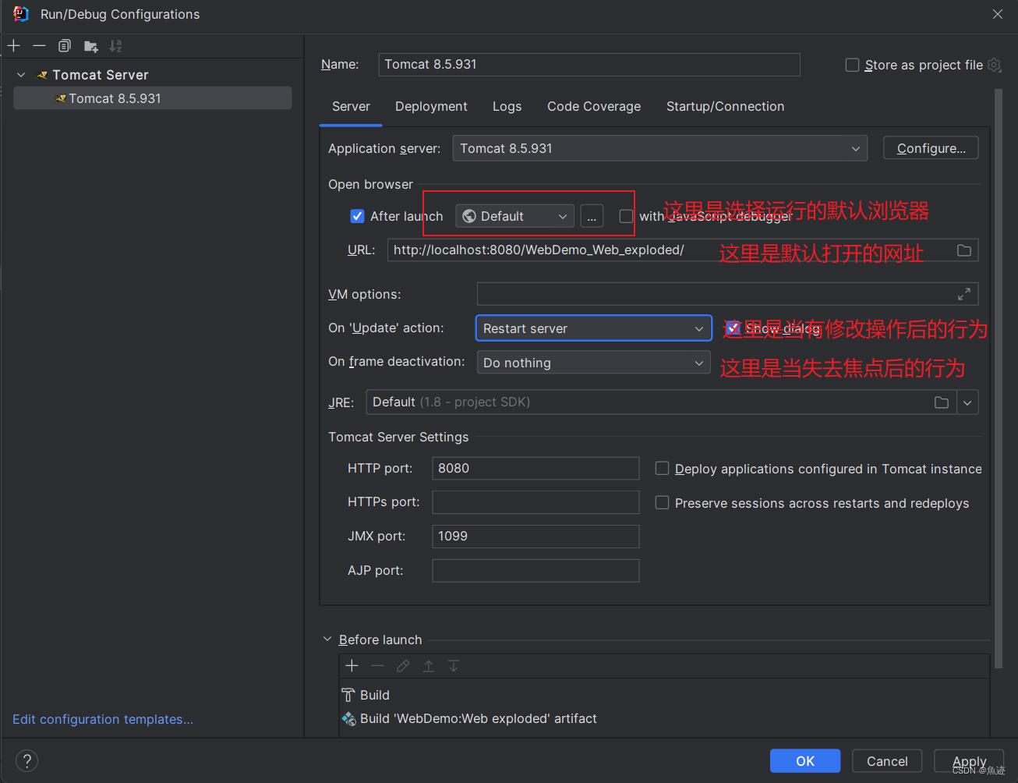Open the On frame deactivation dropdown
Screen dimensions: 1018x783
pyautogui.click(x=594, y=363)
